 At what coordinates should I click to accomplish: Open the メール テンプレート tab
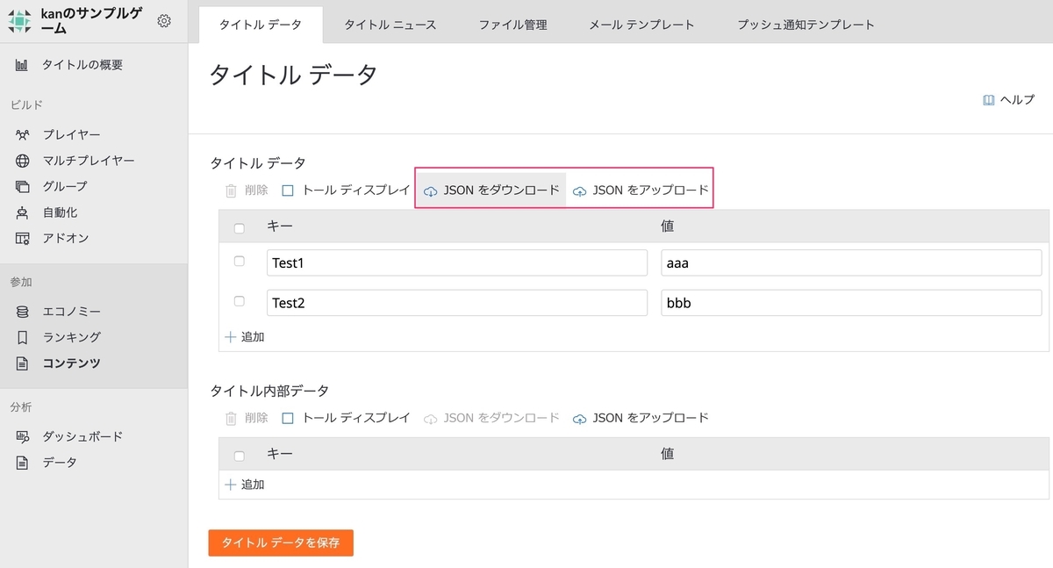click(x=642, y=25)
